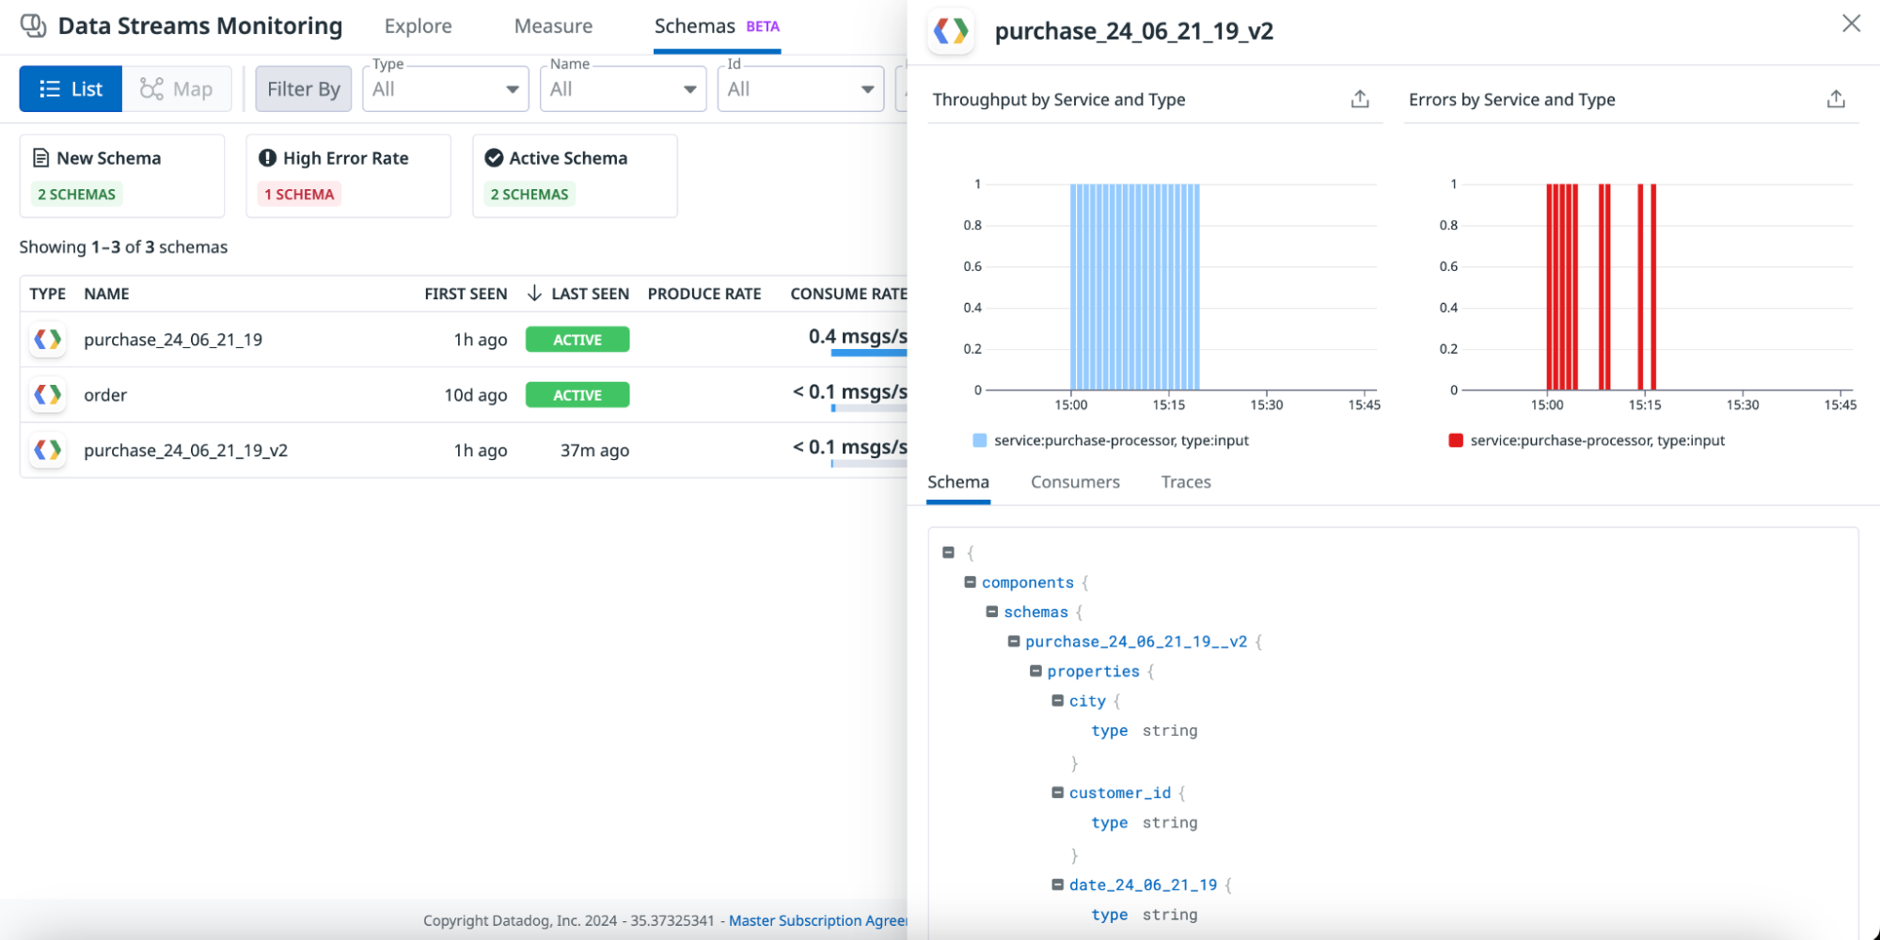The image size is (1880, 940).
Task: Click the 37m ago last seen value
Action: 594,451
